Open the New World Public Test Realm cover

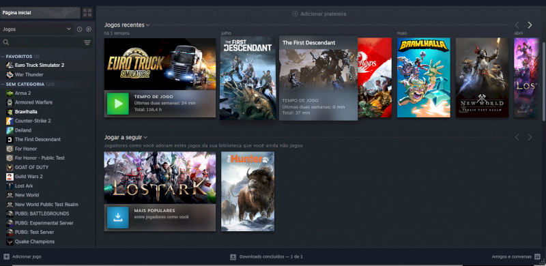point(482,77)
